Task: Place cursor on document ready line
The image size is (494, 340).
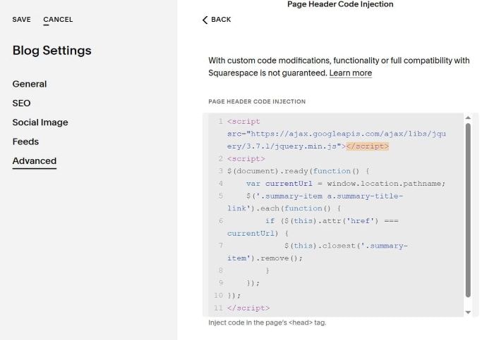Action: point(298,171)
